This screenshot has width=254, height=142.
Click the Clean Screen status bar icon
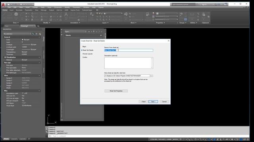(244, 139)
